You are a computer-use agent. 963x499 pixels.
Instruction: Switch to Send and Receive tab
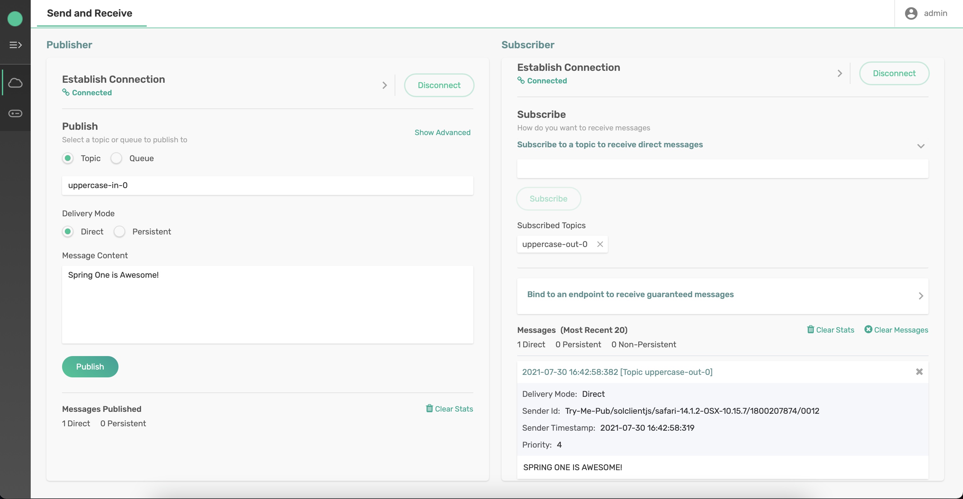click(x=90, y=13)
